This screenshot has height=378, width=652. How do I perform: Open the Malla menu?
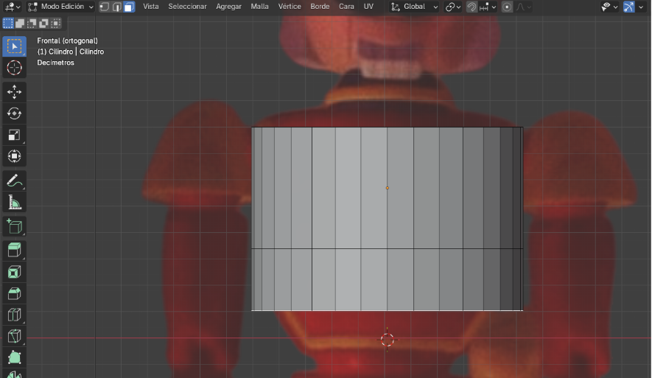tap(259, 7)
